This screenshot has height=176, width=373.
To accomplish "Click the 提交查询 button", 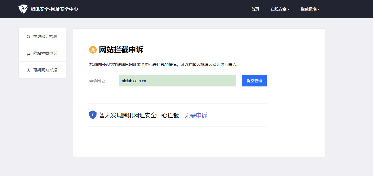I will (x=254, y=81).
